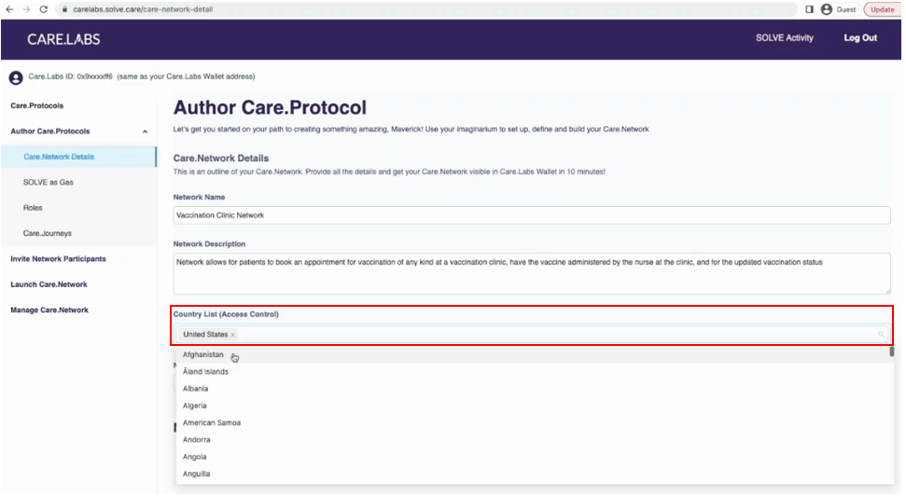Open SOLVE as Gas in the sidebar
This screenshot has width=906, height=497.
(x=49, y=183)
